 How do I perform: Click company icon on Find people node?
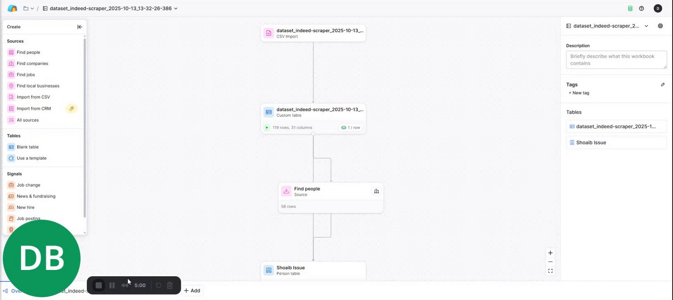click(376, 191)
